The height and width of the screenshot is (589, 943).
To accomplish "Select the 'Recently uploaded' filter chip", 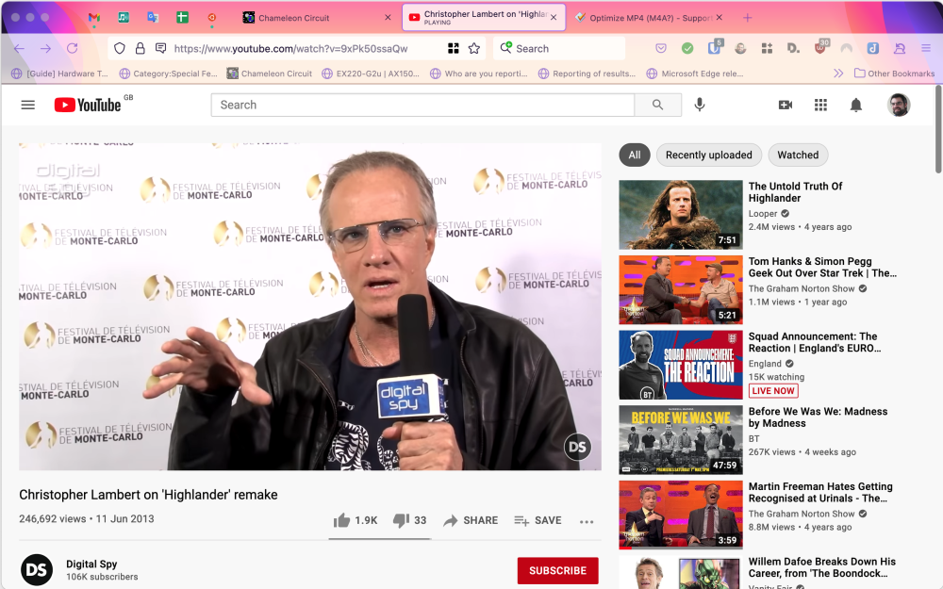I will (x=708, y=155).
